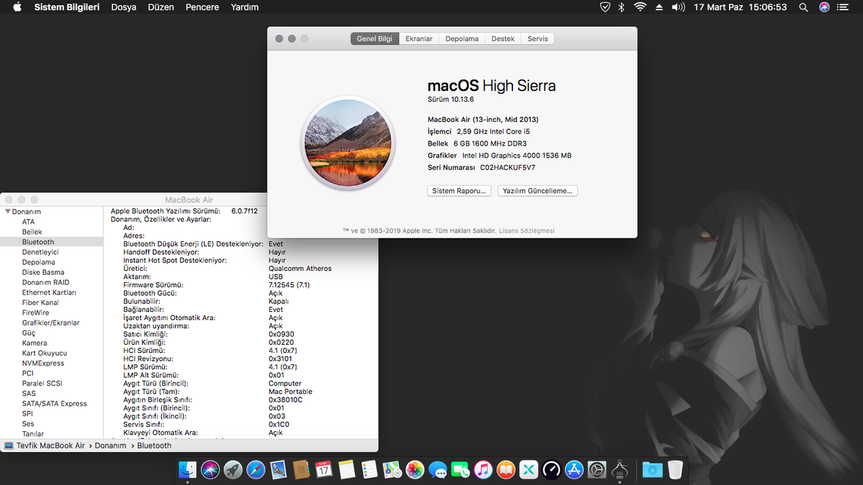Click the Qualcomm Atheros manufacturer value
863x485 pixels.
coord(300,268)
